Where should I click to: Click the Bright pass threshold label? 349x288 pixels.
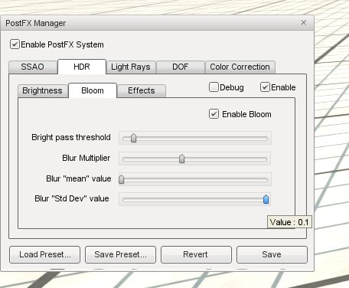point(71,137)
